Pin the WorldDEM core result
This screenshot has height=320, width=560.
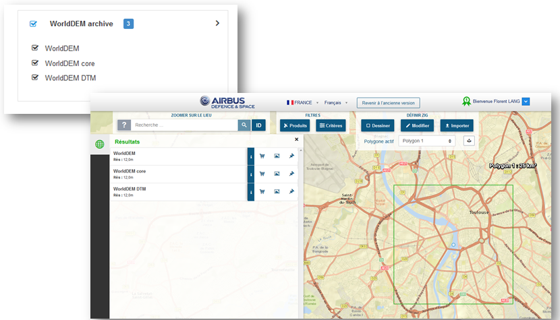click(x=291, y=174)
